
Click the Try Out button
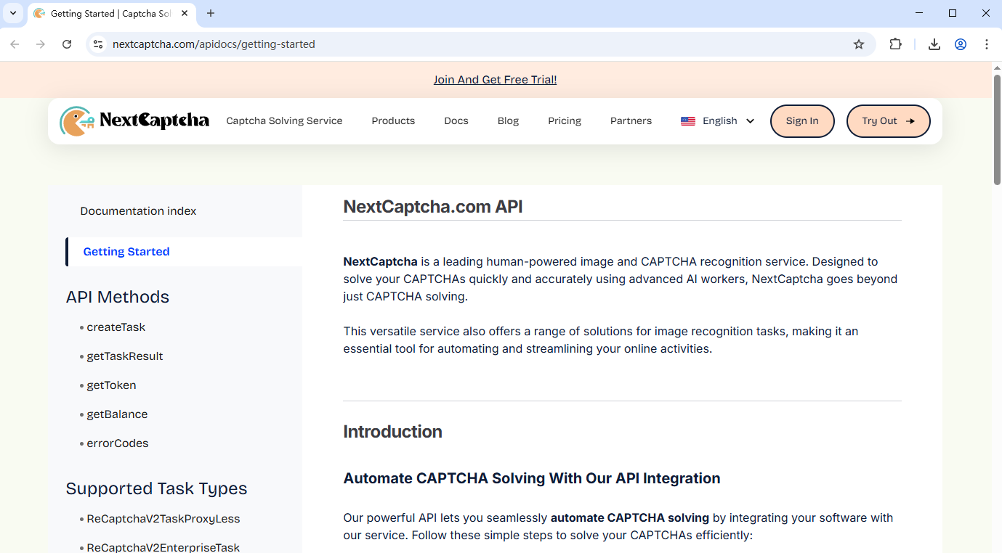[889, 121]
